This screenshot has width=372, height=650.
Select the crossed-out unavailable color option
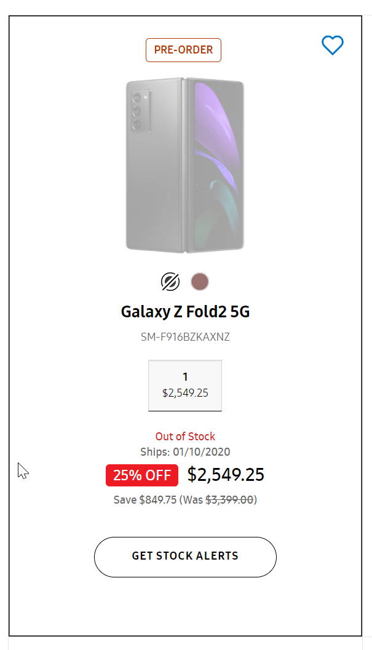coord(170,282)
